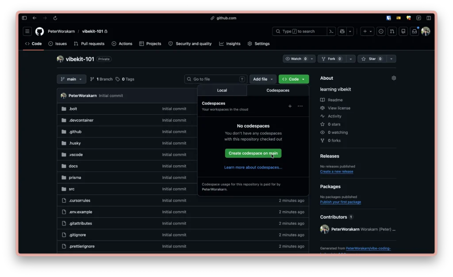The image size is (453, 277).
Task: Open the .devcontainer folder
Action: [x=81, y=120]
